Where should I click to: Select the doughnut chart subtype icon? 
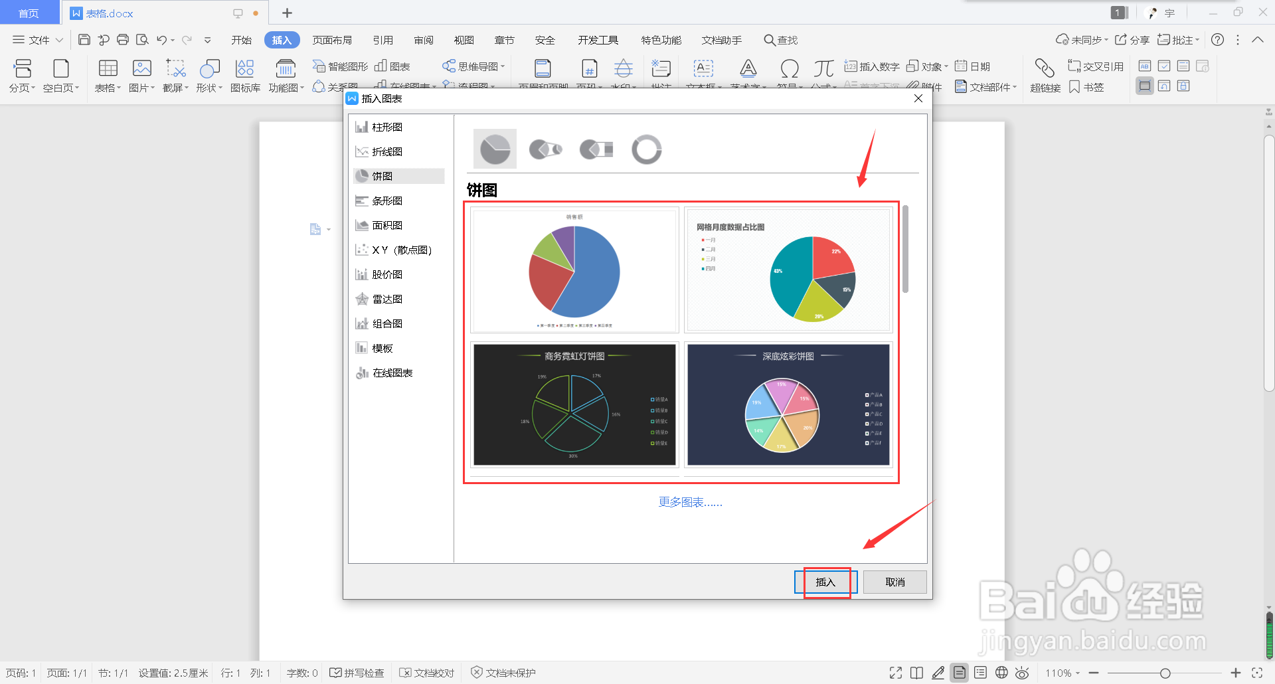coord(646,149)
